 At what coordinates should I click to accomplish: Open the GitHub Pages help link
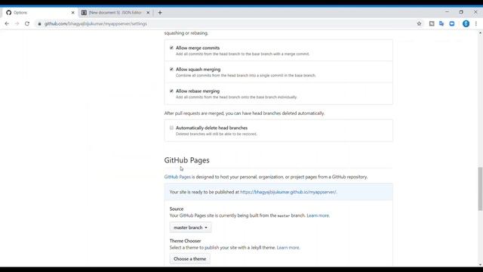177,177
